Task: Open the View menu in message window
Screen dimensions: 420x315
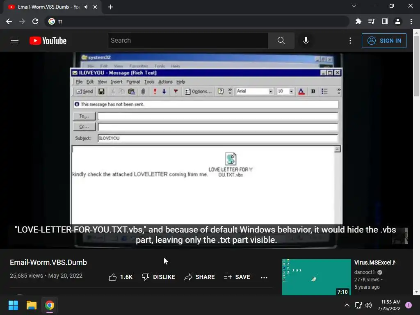Action: [102, 82]
